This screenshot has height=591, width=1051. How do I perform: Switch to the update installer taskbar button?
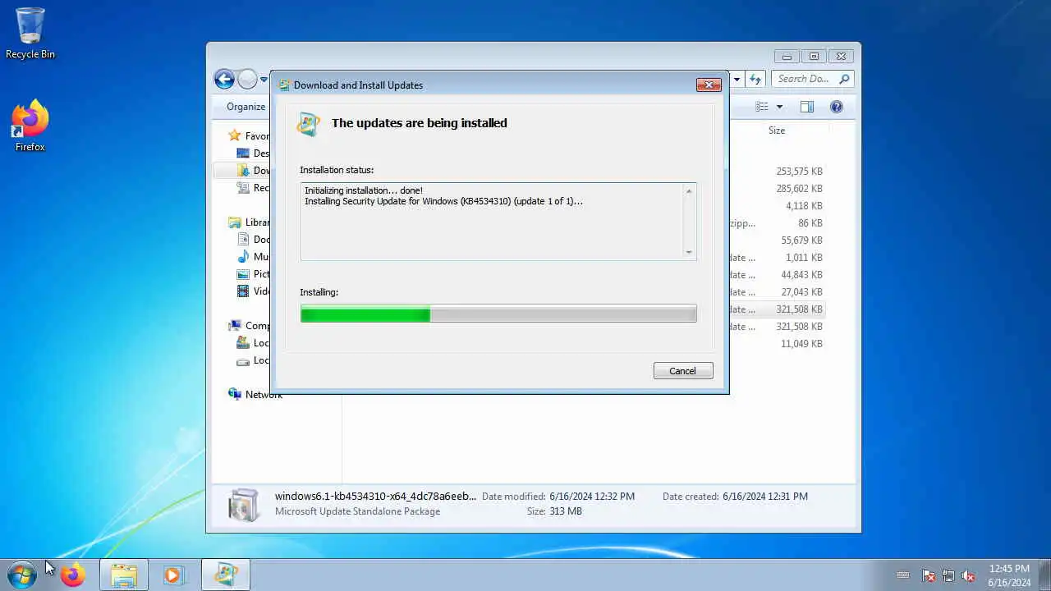click(226, 575)
